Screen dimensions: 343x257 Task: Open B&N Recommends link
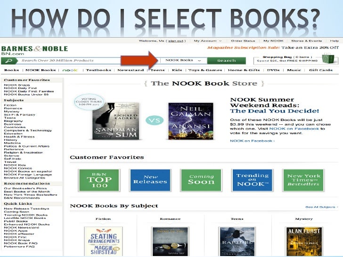pos(22,198)
